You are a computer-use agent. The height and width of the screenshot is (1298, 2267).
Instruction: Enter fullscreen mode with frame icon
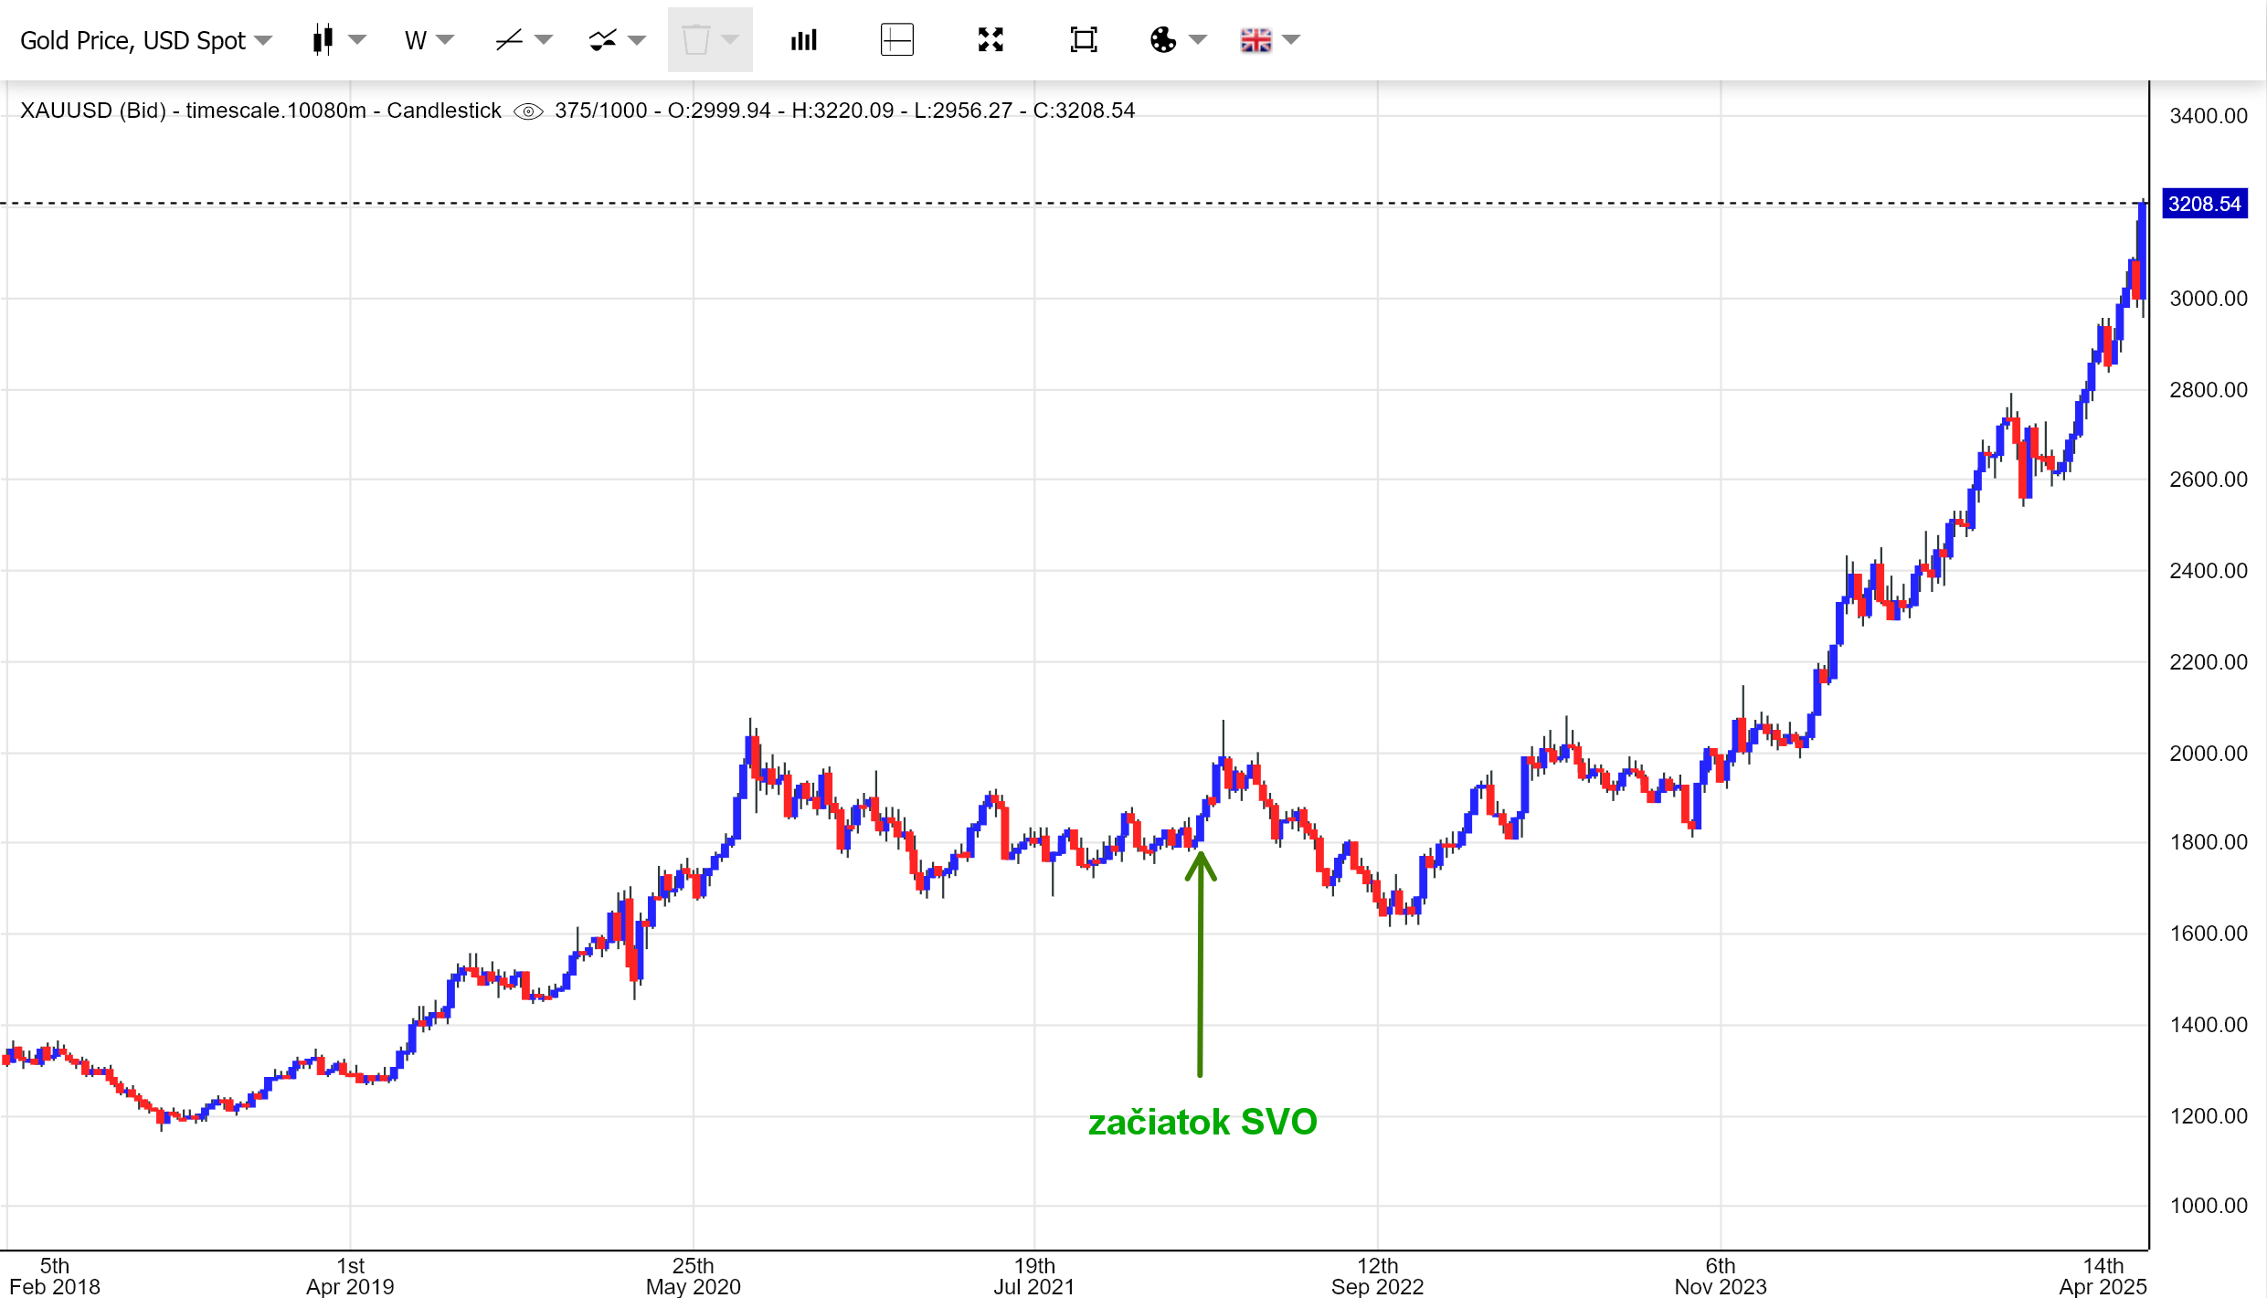[x=1083, y=40]
